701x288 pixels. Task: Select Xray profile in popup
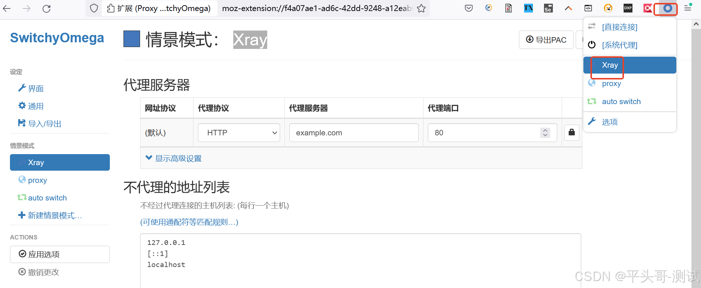630,65
